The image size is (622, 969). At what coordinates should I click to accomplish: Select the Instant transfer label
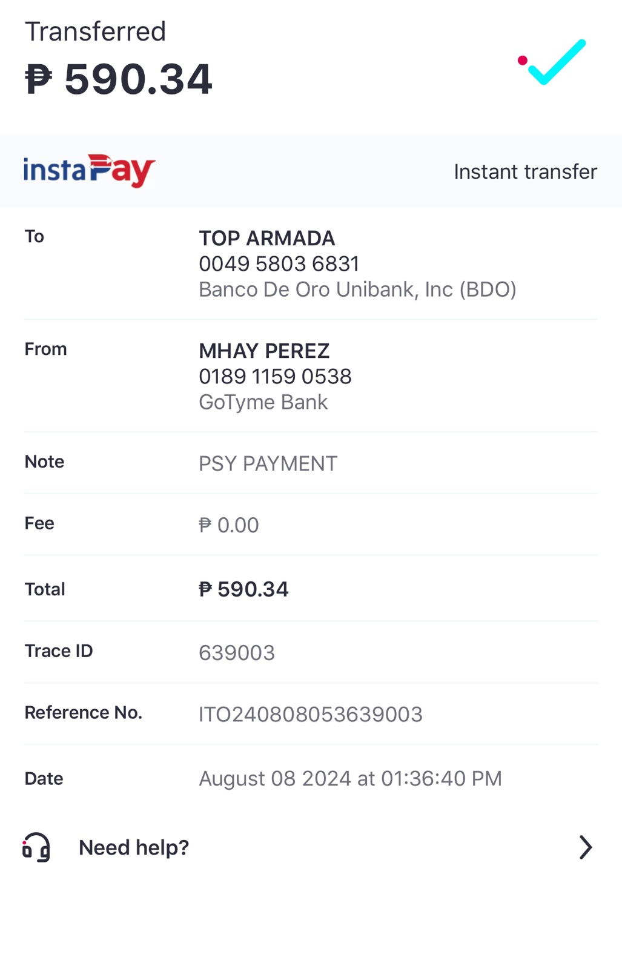[x=525, y=172]
